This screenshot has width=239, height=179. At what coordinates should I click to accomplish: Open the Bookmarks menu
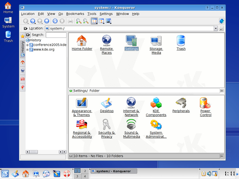point(75,14)
